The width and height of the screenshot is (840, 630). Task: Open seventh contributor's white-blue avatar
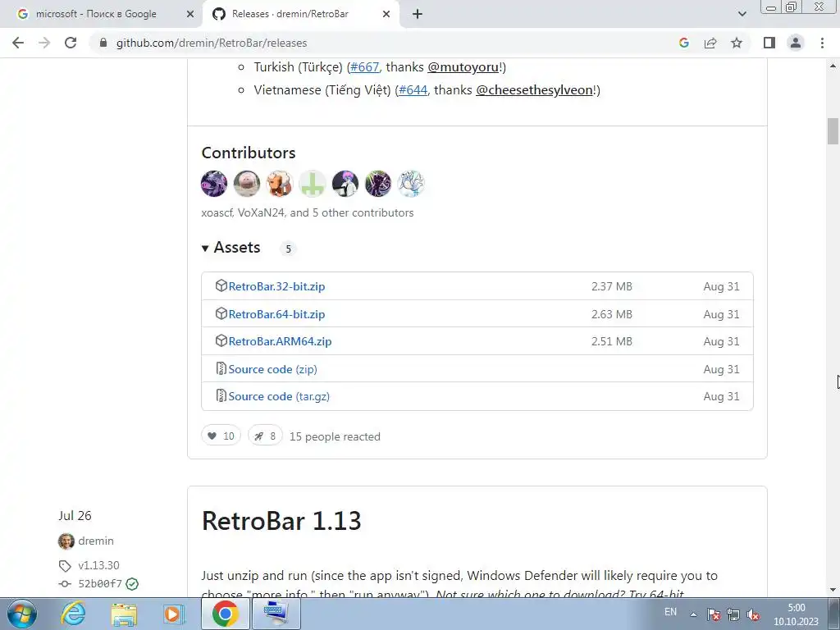[x=411, y=184]
